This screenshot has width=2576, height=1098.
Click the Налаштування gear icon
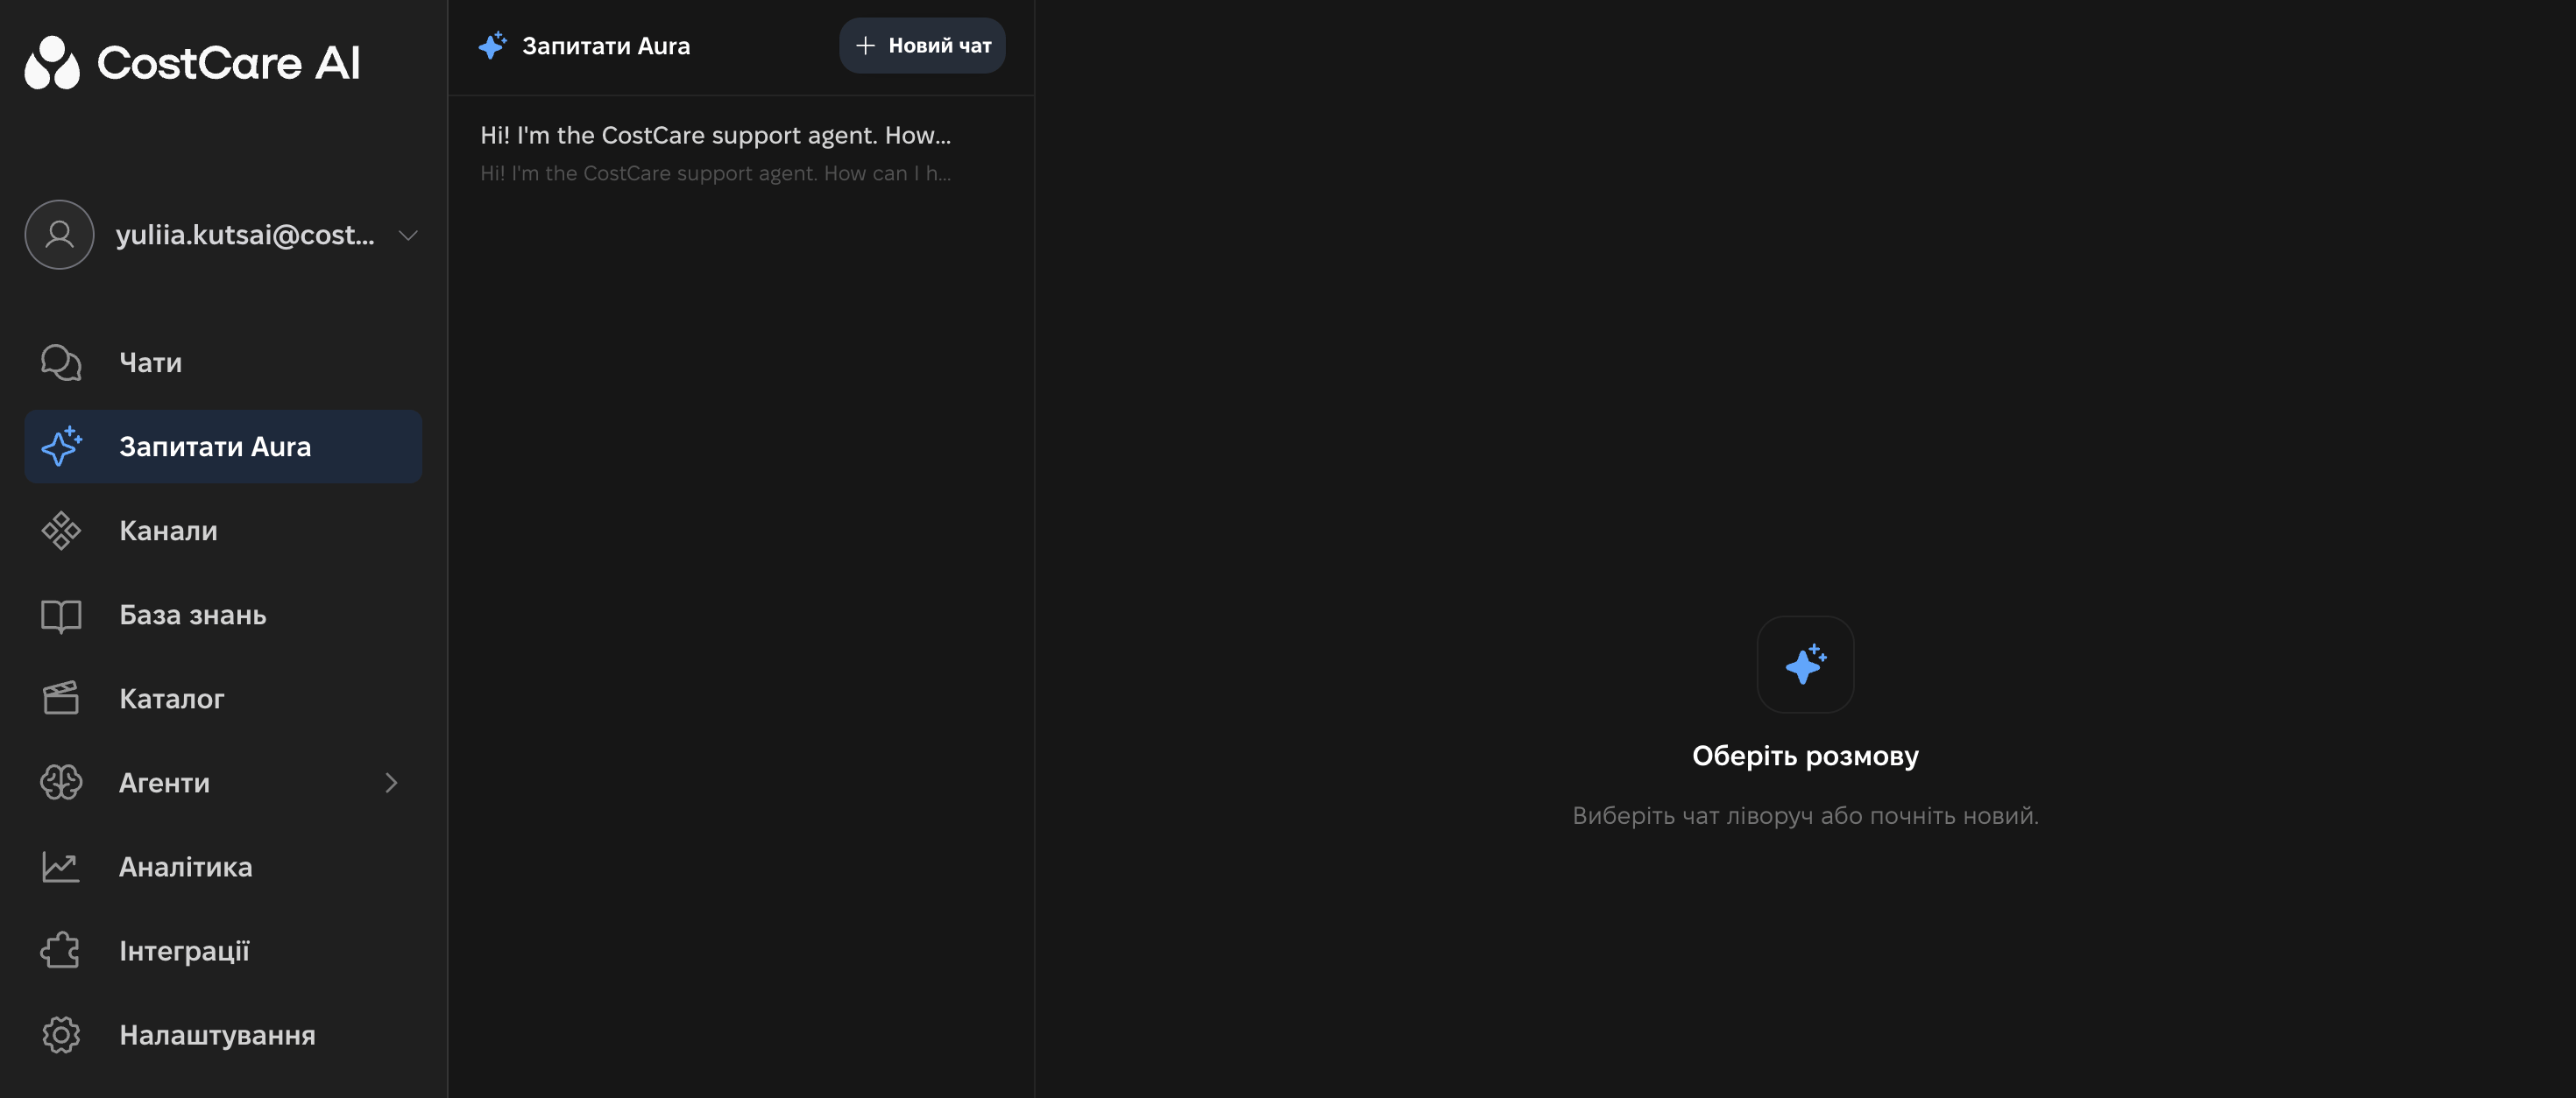click(x=61, y=1035)
